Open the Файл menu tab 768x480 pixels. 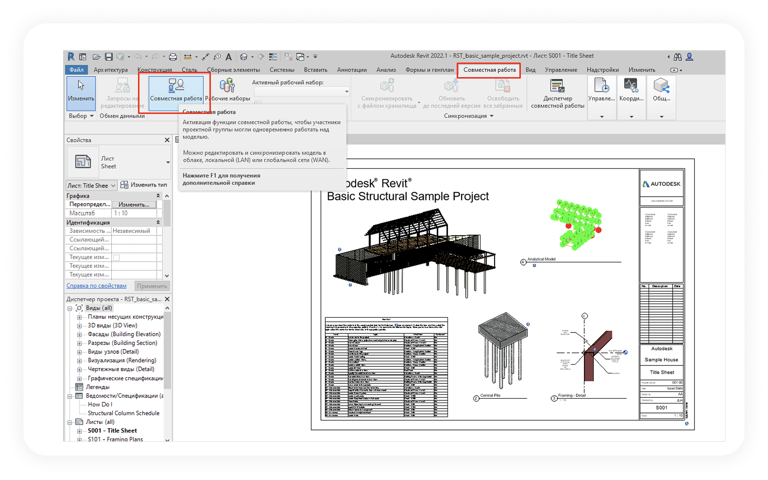coord(77,70)
